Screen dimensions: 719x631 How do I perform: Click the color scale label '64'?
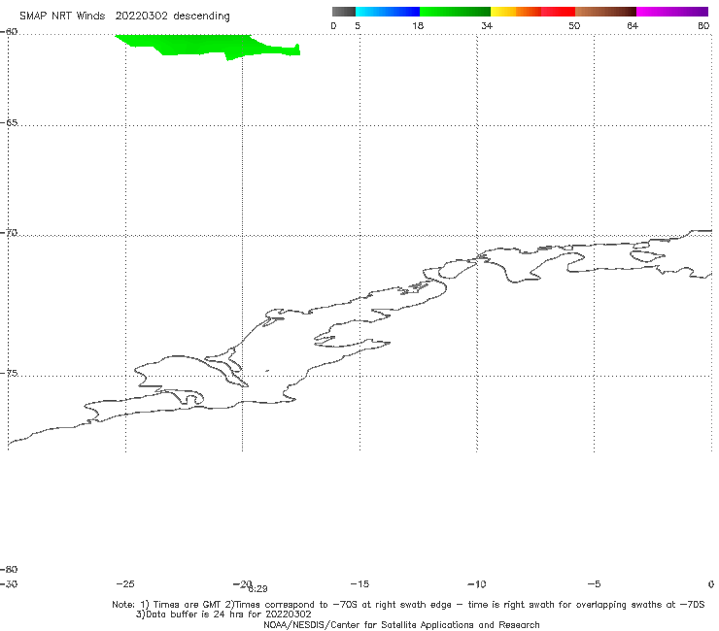(633, 25)
